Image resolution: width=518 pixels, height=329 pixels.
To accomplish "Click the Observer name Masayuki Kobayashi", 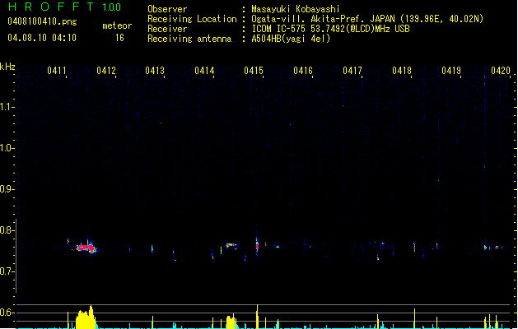I will [296, 9].
